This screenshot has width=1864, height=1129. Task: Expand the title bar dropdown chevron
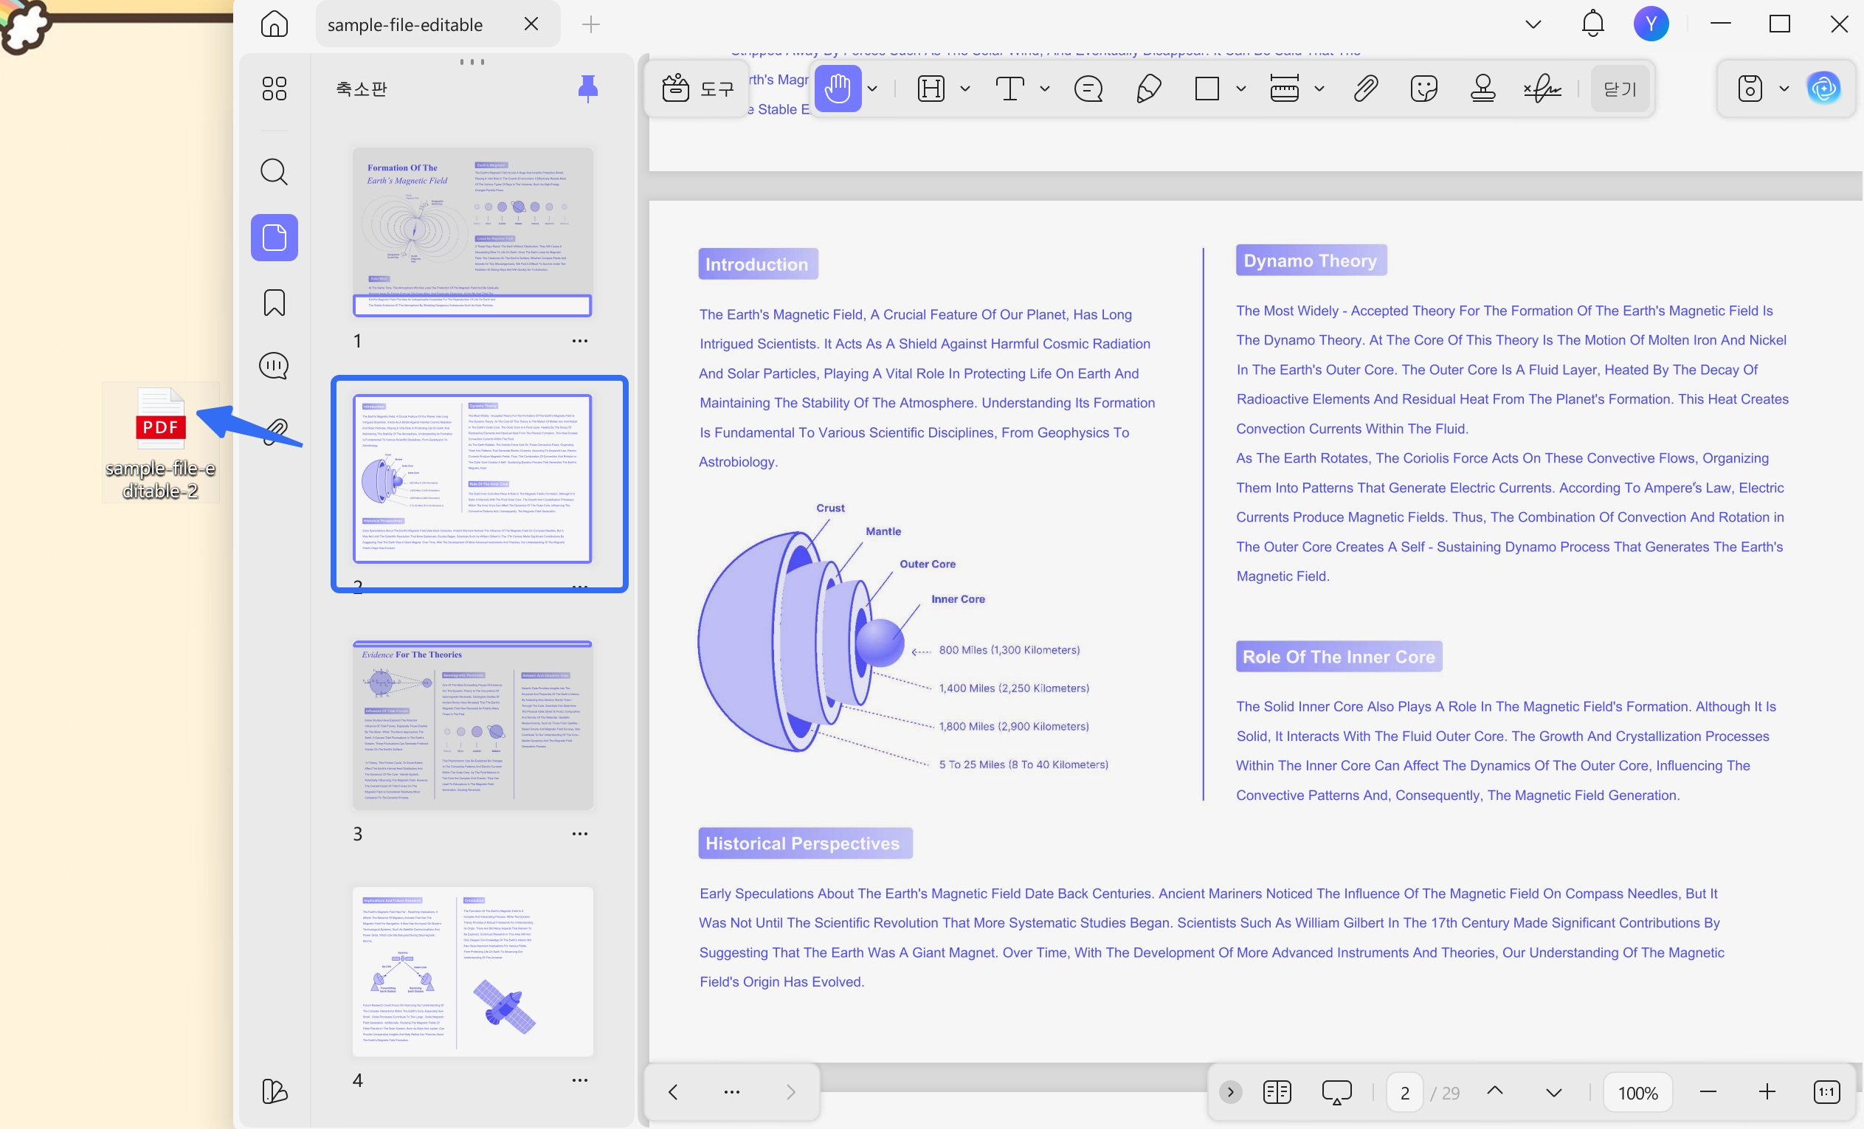click(1533, 24)
